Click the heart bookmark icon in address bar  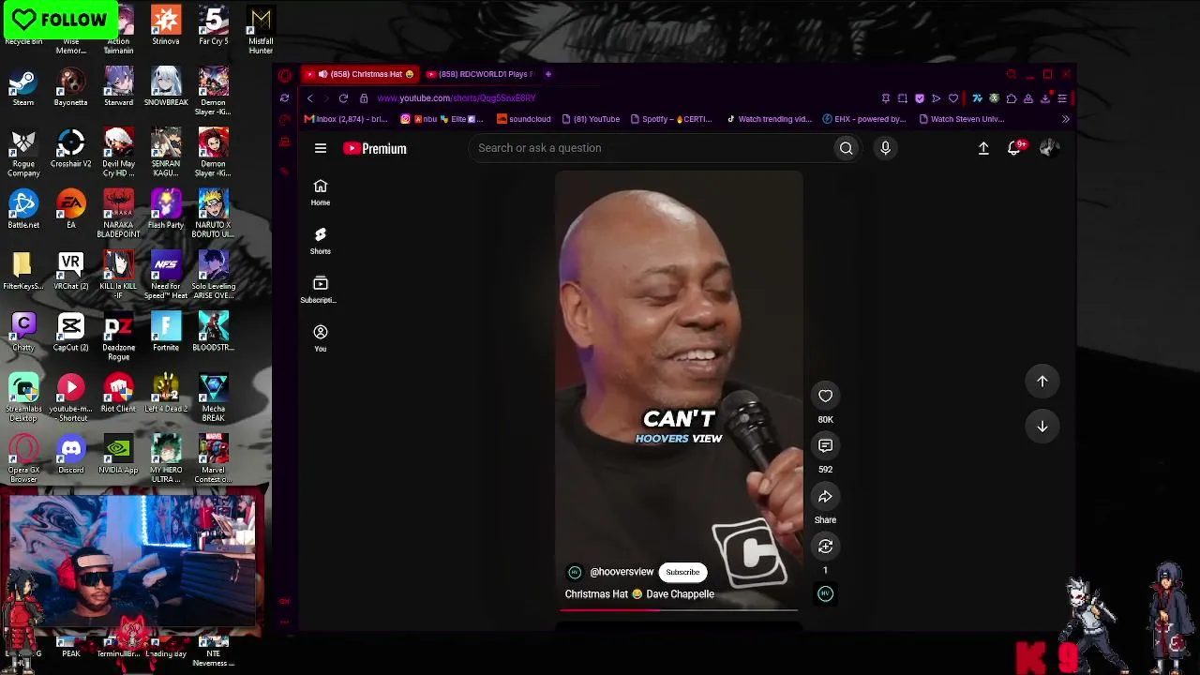point(953,98)
